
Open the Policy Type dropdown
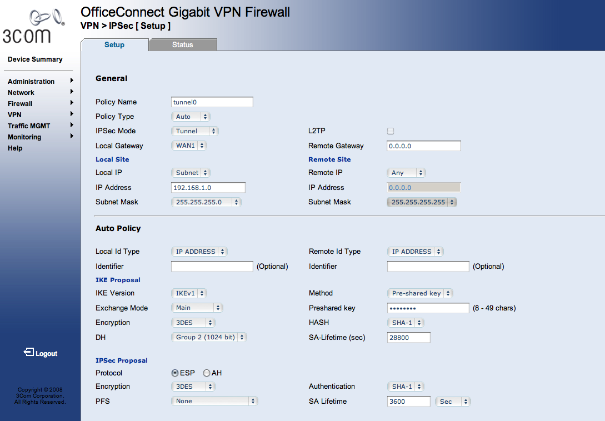click(x=191, y=117)
